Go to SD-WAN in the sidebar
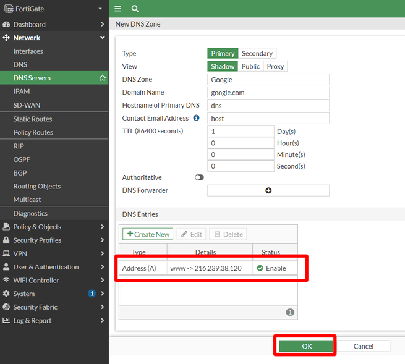This screenshot has height=364, width=405. click(27, 105)
